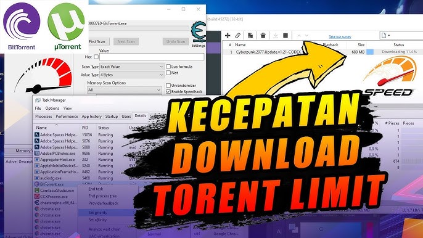Click the Playback column header in BitTorrent
The height and width of the screenshot is (238, 423).
(x=331, y=45)
